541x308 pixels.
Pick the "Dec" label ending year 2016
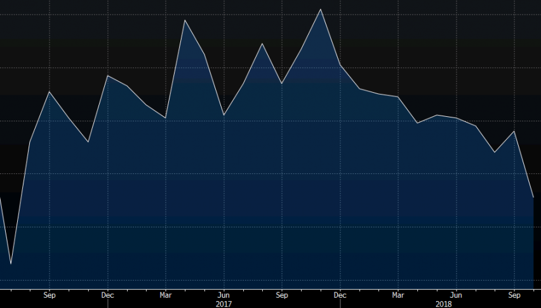(108, 295)
